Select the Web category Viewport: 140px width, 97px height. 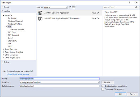coord(10,27)
